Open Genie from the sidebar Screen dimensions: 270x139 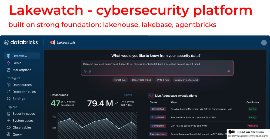(x=17, y=63)
